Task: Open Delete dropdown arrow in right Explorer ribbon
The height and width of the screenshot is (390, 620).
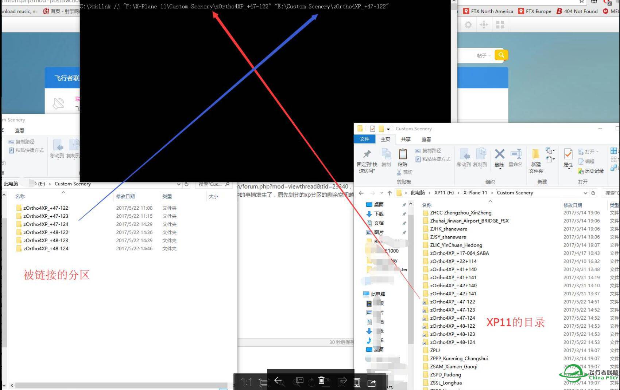Action: (500, 169)
